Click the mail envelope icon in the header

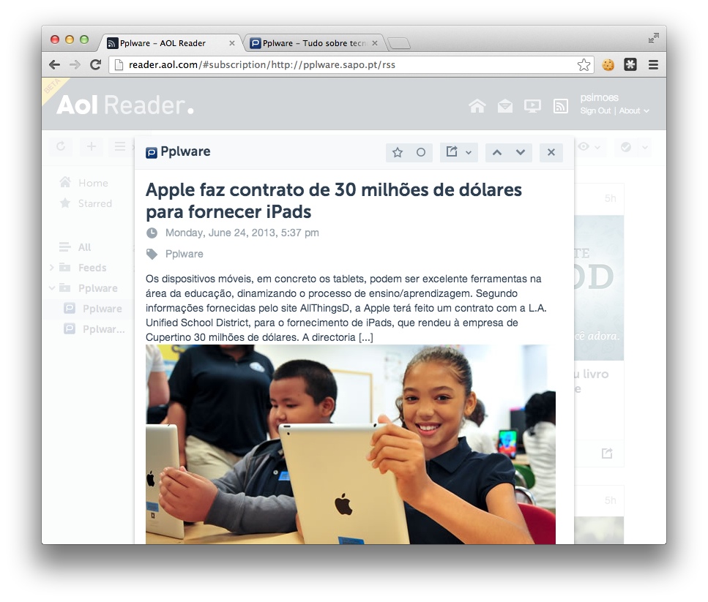[505, 106]
